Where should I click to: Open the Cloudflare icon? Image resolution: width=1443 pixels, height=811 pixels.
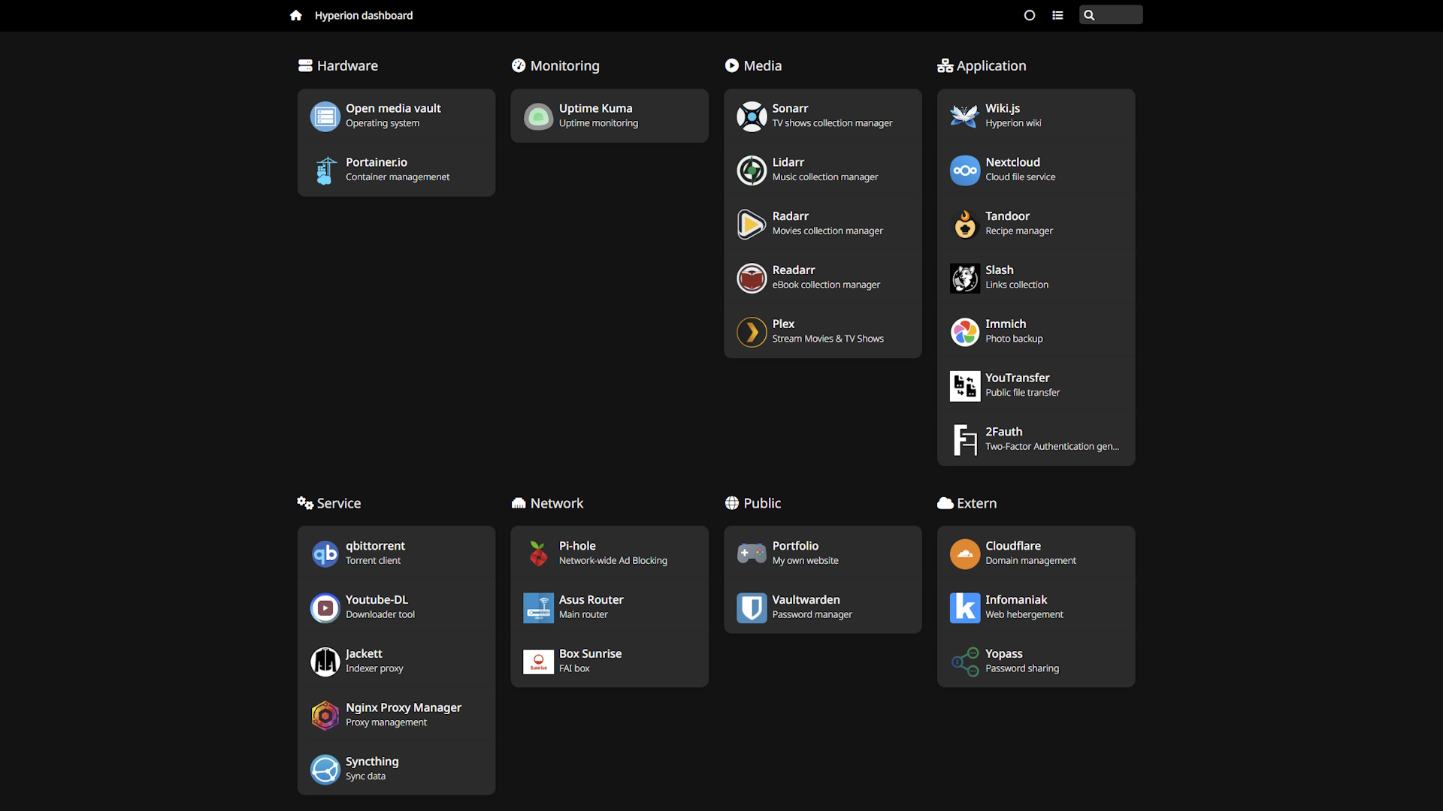pyautogui.click(x=965, y=554)
